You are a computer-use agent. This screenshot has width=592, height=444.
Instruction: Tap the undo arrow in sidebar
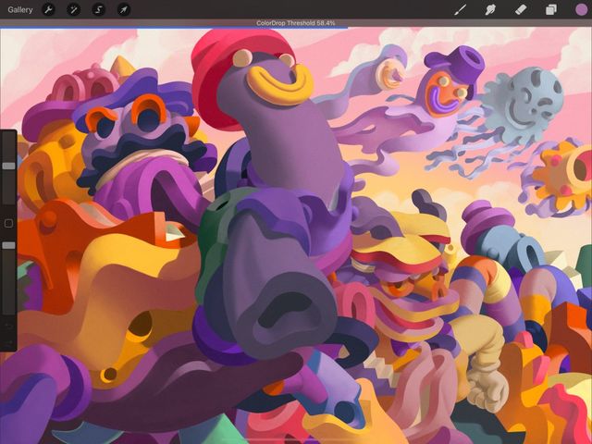8,326
